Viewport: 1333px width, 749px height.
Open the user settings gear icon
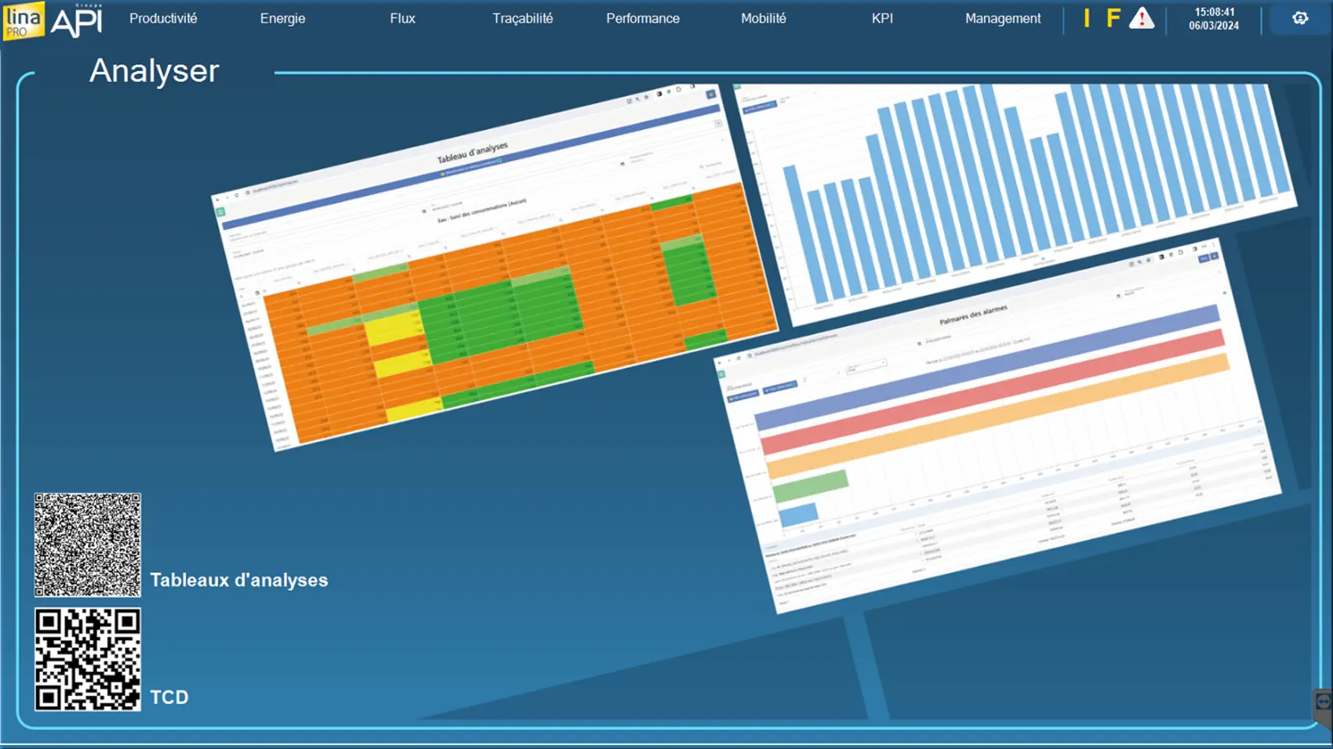pyautogui.click(x=1299, y=19)
